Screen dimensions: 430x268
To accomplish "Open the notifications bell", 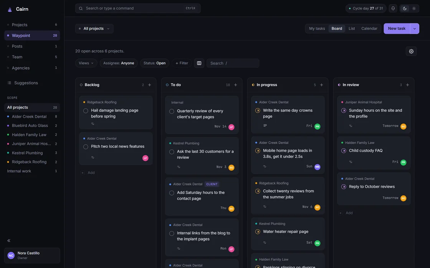I will 393,8.
